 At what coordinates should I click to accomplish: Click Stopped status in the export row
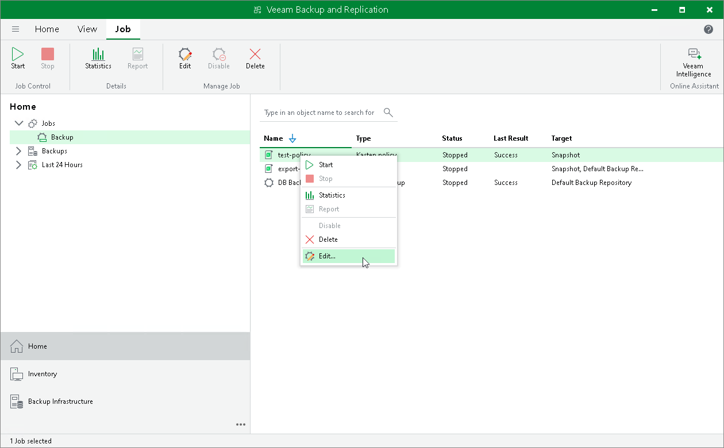[x=455, y=169]
